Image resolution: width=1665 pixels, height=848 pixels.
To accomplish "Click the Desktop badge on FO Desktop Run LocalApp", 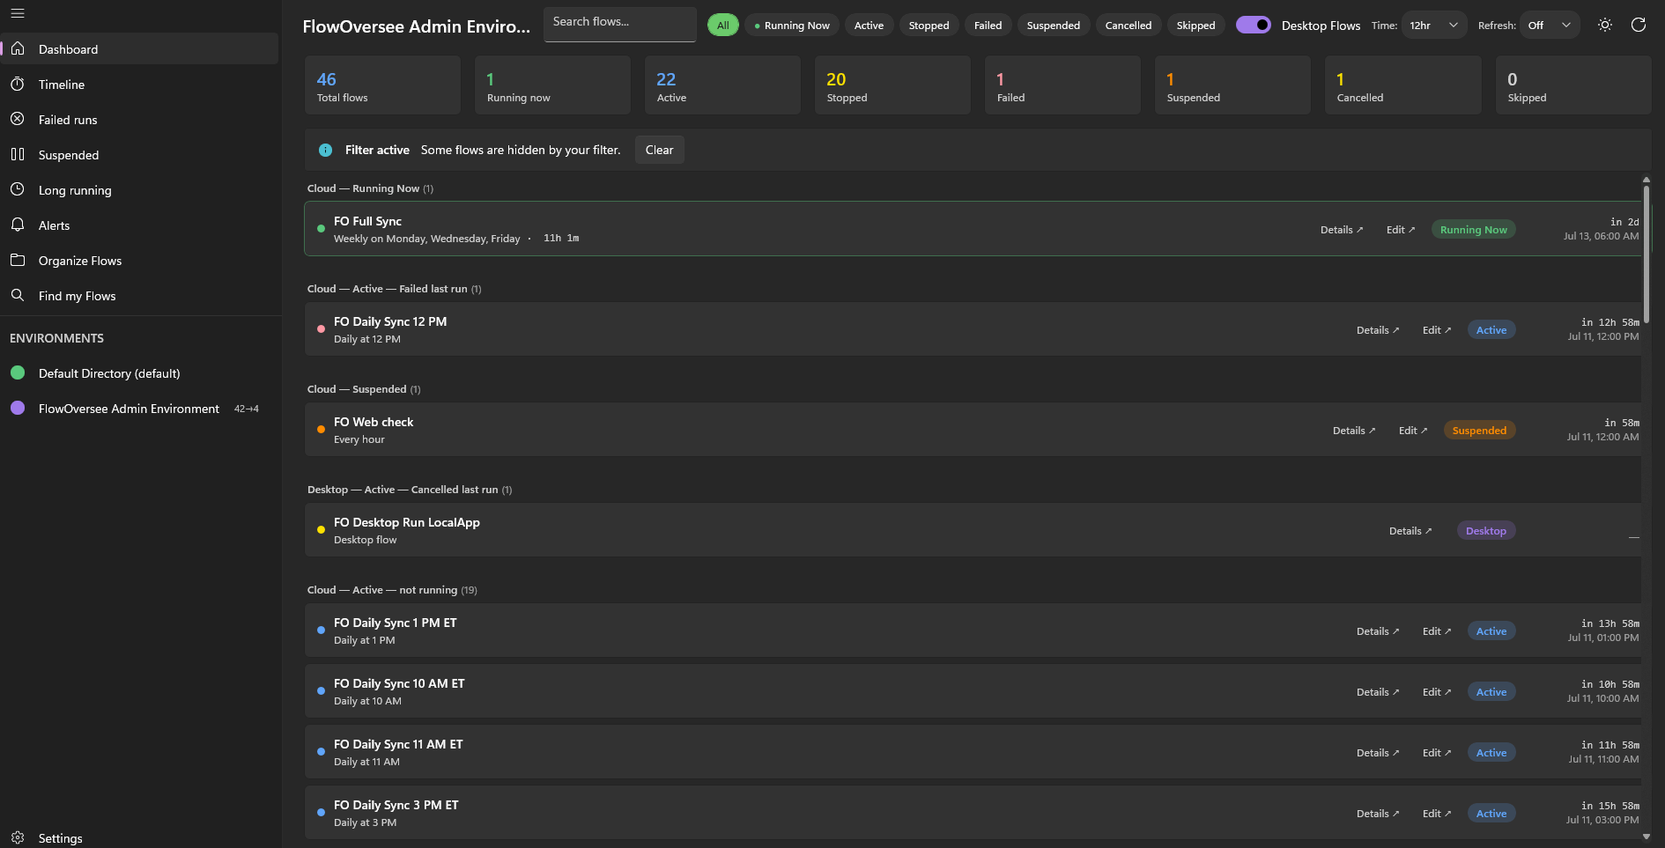I will click(x=1485, y=530).
